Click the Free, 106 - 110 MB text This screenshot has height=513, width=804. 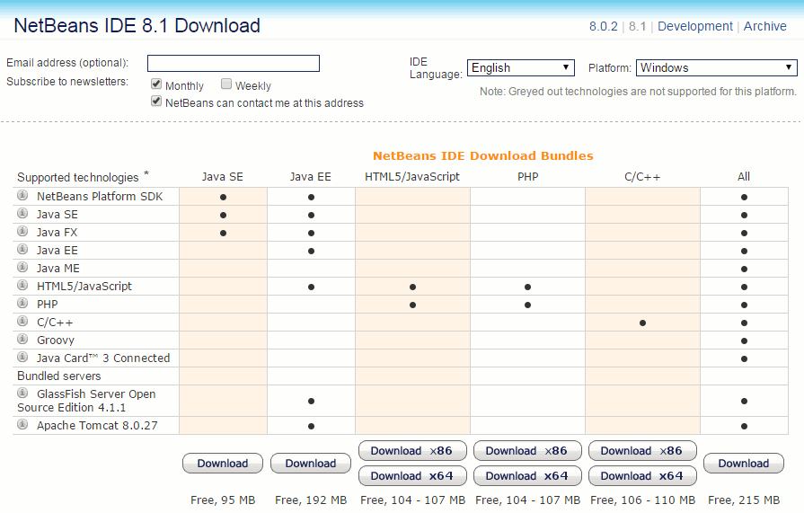[642, 500]
